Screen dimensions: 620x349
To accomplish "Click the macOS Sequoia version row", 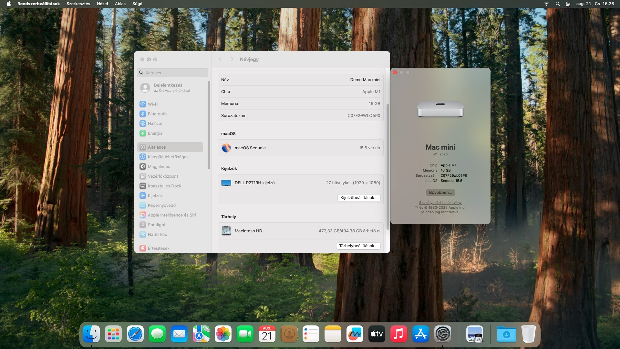I will coord(300,148).
